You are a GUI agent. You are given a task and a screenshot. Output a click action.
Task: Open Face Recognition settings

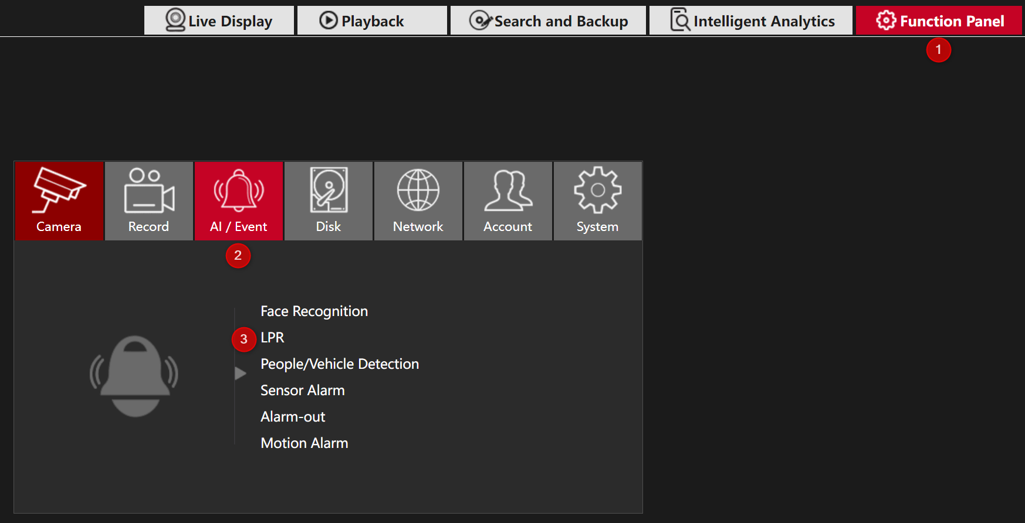pyautogui.click(x=314, y=311)
